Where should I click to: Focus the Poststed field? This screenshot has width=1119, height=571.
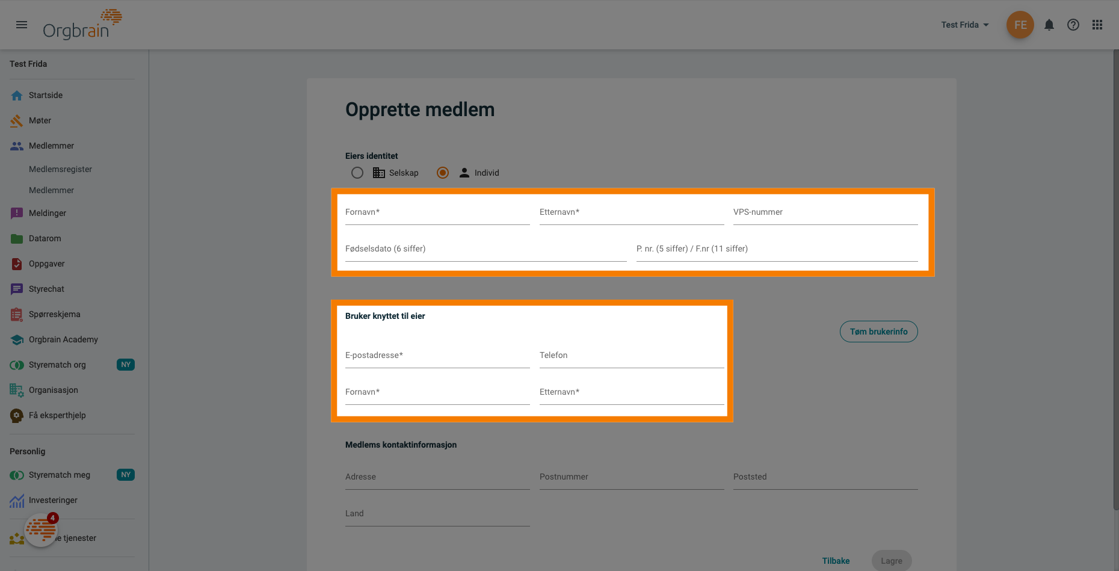coord(825,477)
